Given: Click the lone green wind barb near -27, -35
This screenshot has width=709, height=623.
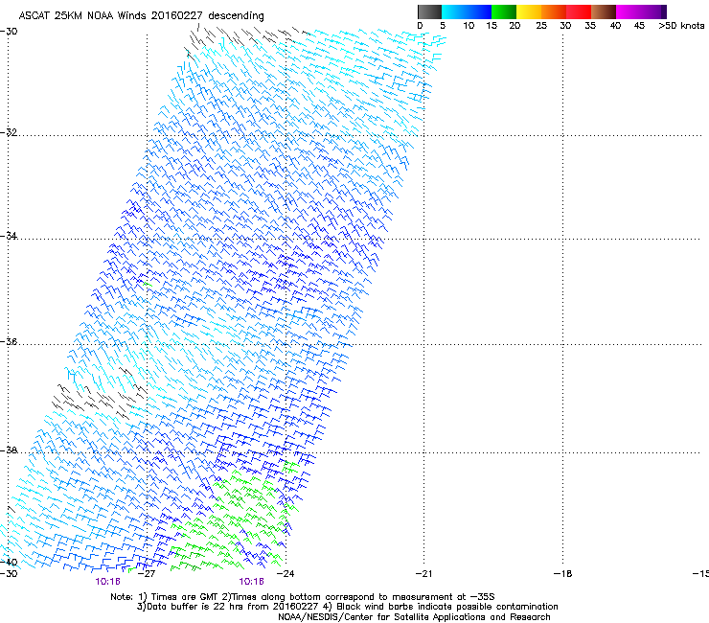Looking at the screenshot, I should point(147,284).
